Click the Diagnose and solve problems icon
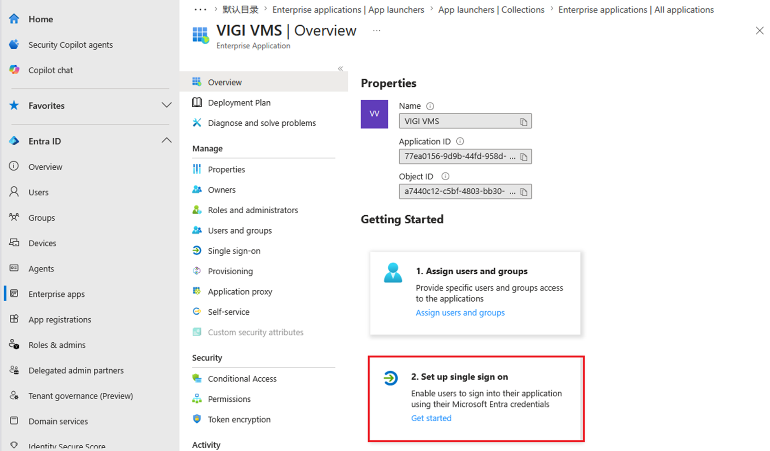770x451 pixels. [x=197, y=123]
